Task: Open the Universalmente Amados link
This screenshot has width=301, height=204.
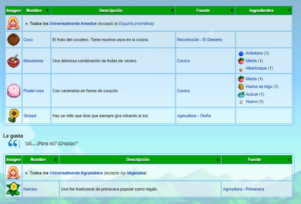Action: (x=73, y=24)
